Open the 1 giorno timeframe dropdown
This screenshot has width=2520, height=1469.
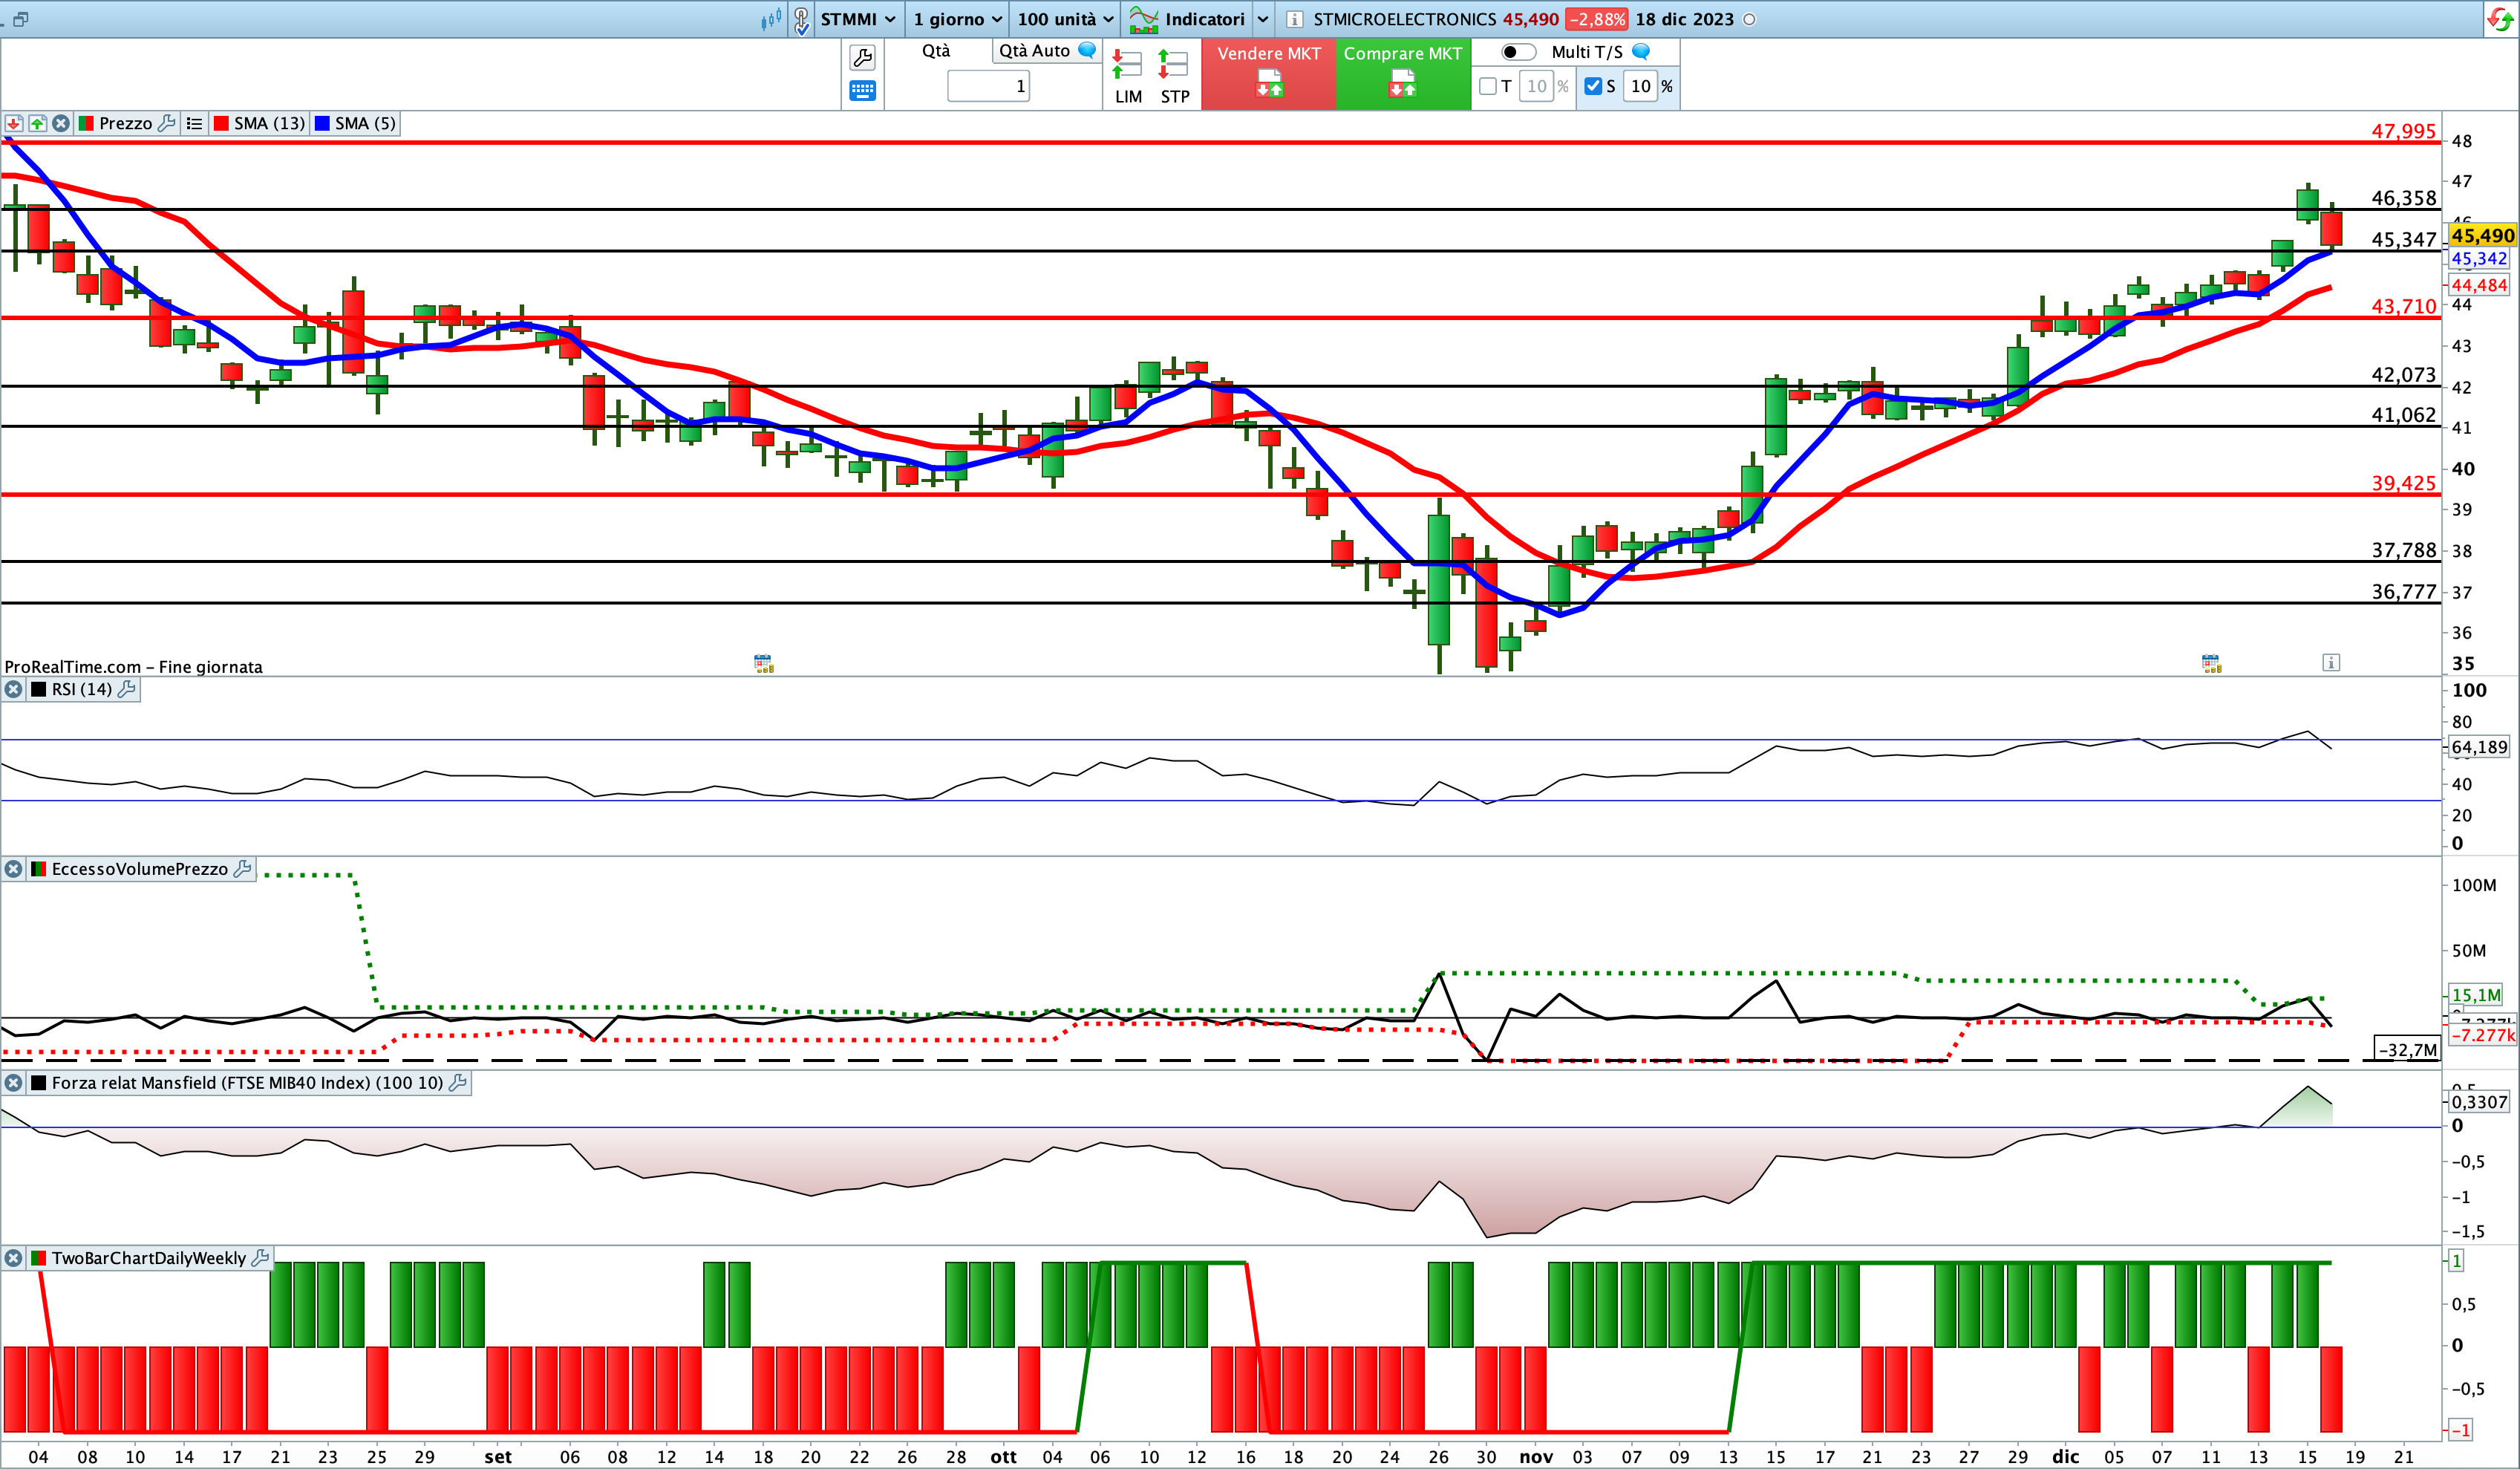coord(957,19)
